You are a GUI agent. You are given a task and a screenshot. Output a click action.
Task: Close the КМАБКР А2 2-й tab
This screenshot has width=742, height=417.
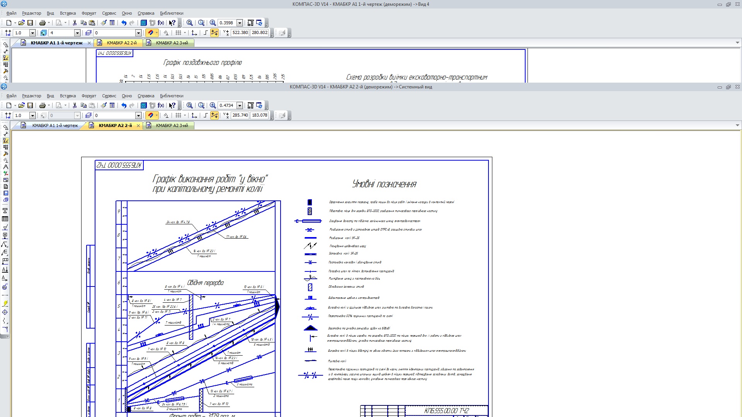pos(138,125)
